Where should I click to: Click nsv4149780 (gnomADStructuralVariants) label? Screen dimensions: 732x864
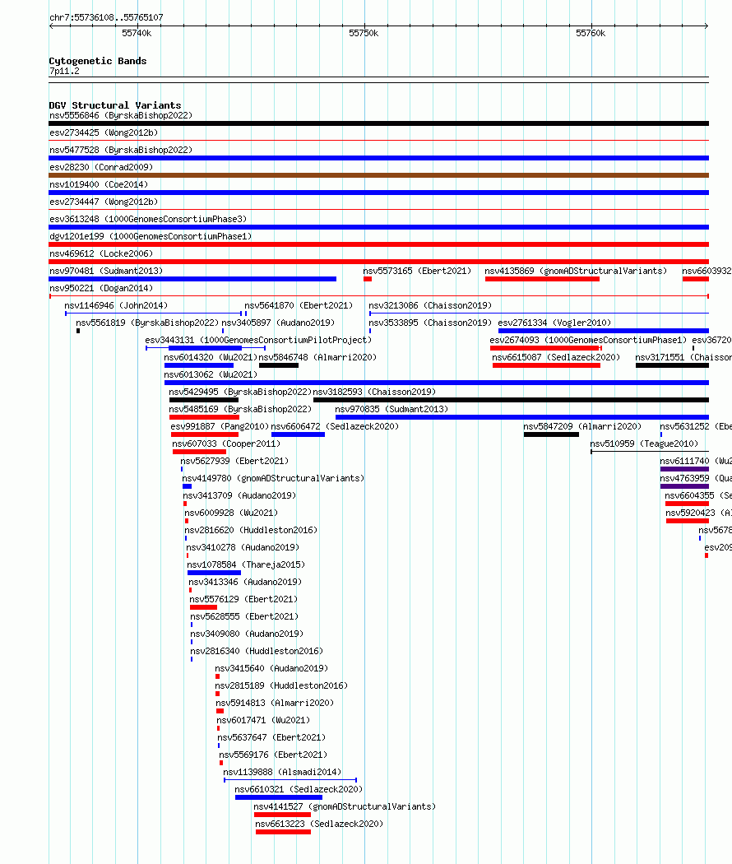pos(273,478)
